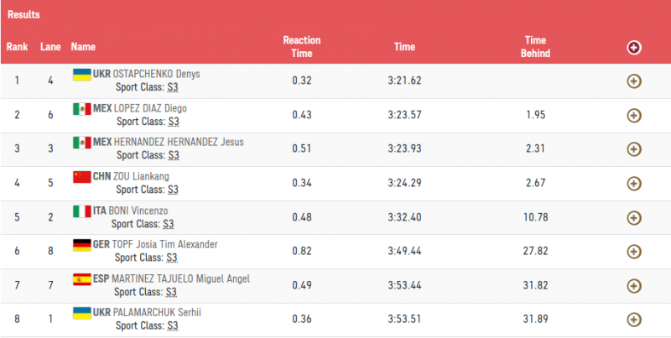The image size is (671, 338).
Task: Click the Italy flag beside BONI Vincenzo
Action: coord(81,211)
